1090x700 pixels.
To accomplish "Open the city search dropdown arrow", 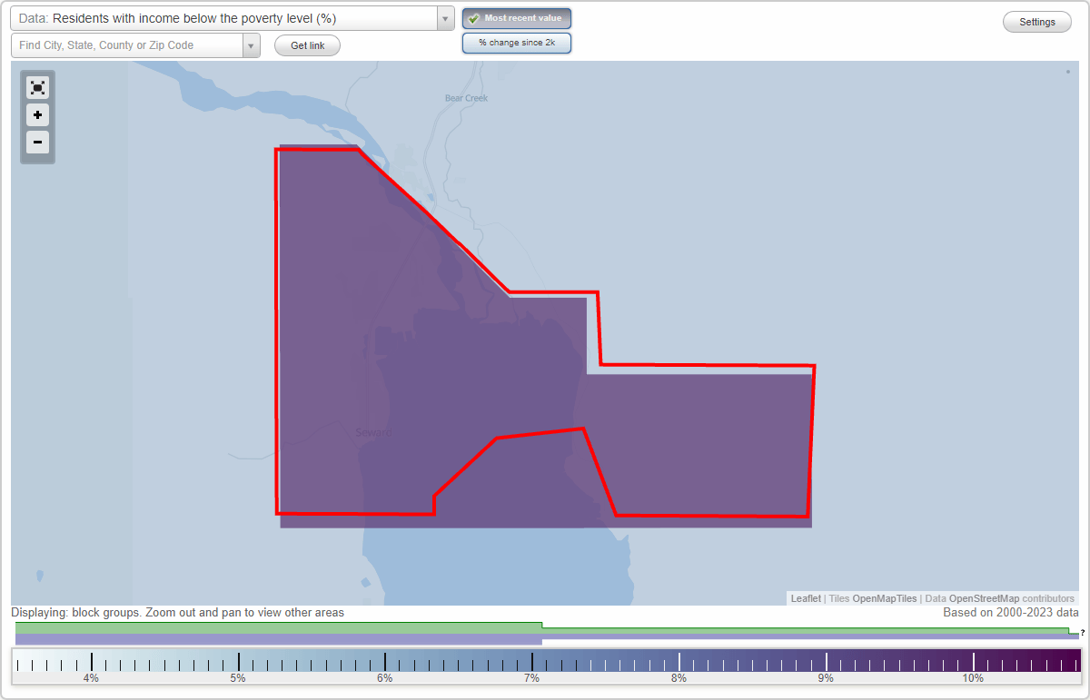I will click(x=252, y=45).
